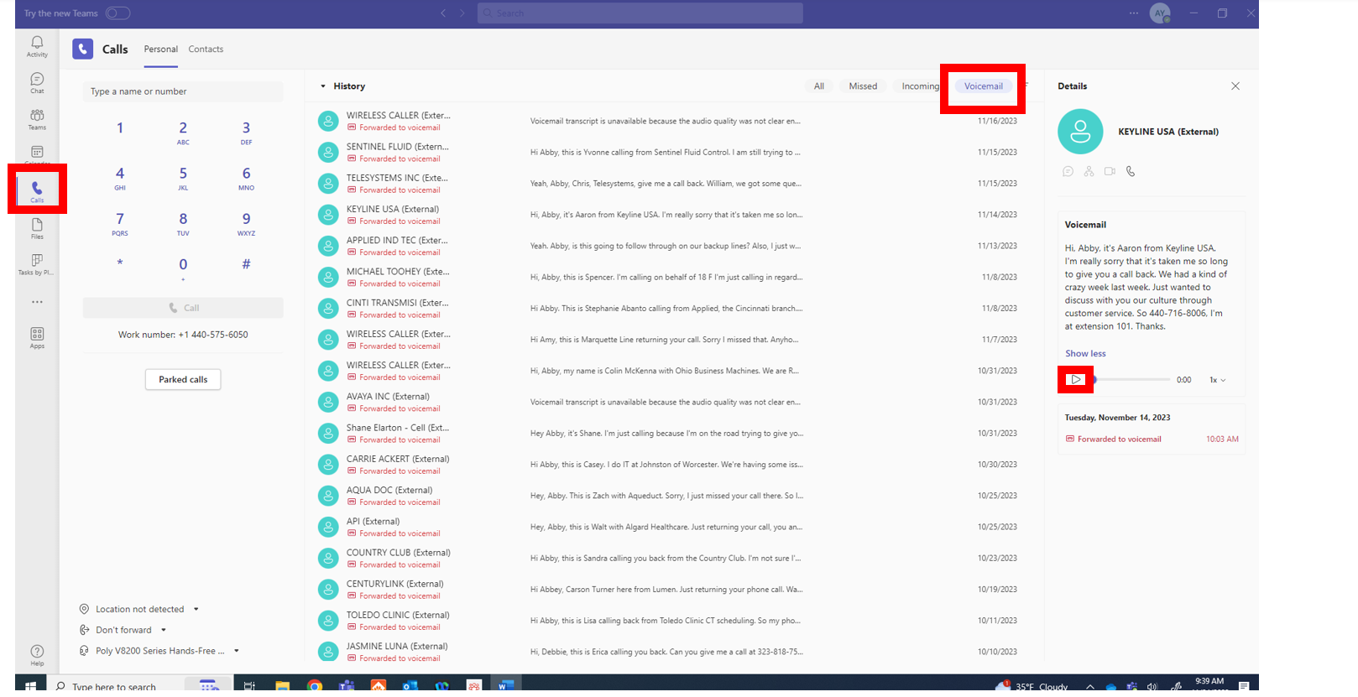Open Chat from the left sidebar
1358x697 pixels.
pyautogui.click(x=37, y=82)
